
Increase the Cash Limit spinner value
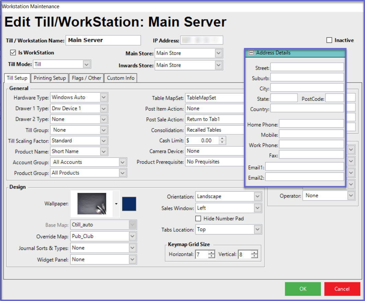point(222,139)
